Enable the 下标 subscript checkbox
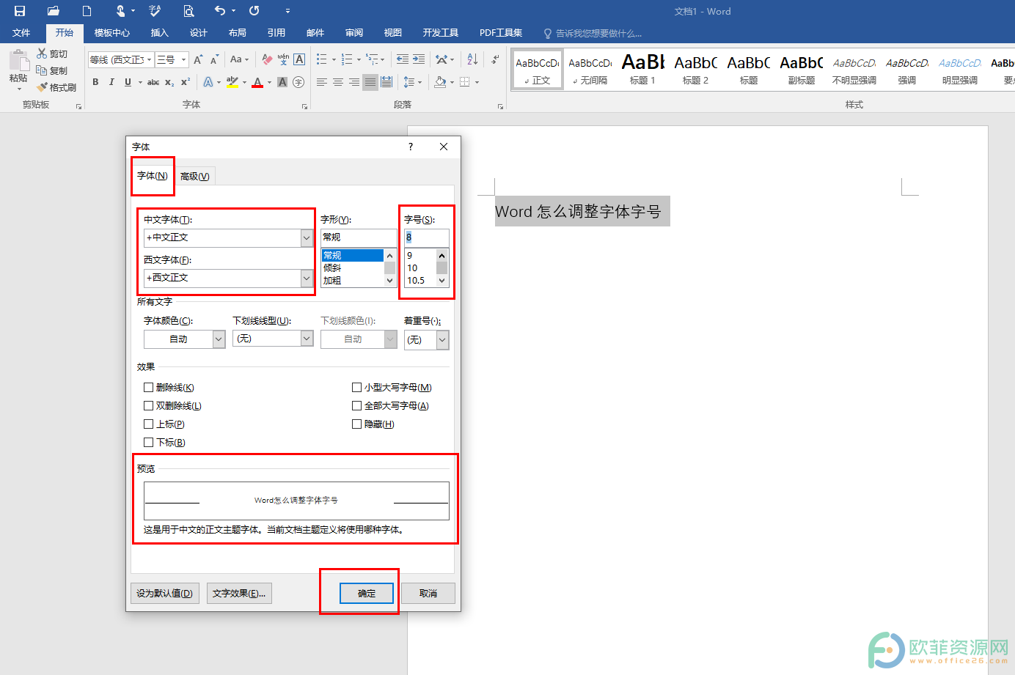Screen dimensions: 1015x675 point(149,442)
